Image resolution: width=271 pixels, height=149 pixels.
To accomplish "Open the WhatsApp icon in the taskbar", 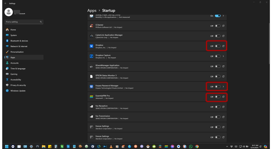I will (x=191, y=147).
